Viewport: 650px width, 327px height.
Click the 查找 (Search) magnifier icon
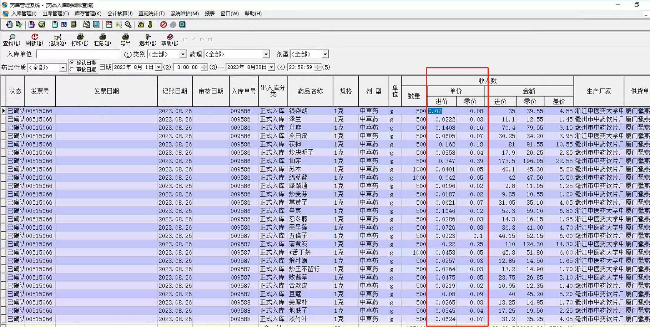click(x=12, y=37)
